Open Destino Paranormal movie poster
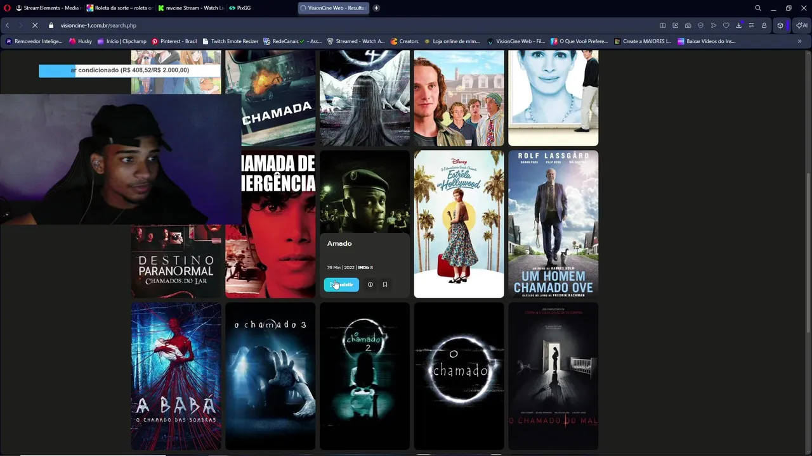 176,261
